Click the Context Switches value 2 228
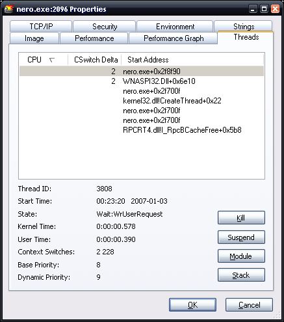This screenshot has height=322, width=284. (105, 252)
